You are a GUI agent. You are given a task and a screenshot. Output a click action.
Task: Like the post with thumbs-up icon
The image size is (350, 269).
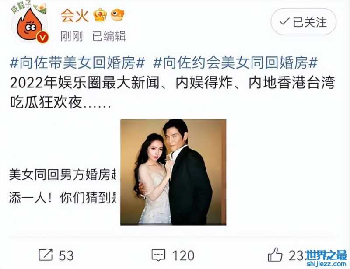pos(275,255)
